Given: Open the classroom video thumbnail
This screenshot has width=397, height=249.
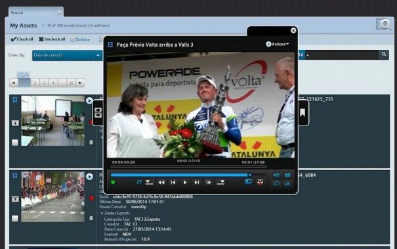Looking at the screenshot, I should click(x=52, y=120).
